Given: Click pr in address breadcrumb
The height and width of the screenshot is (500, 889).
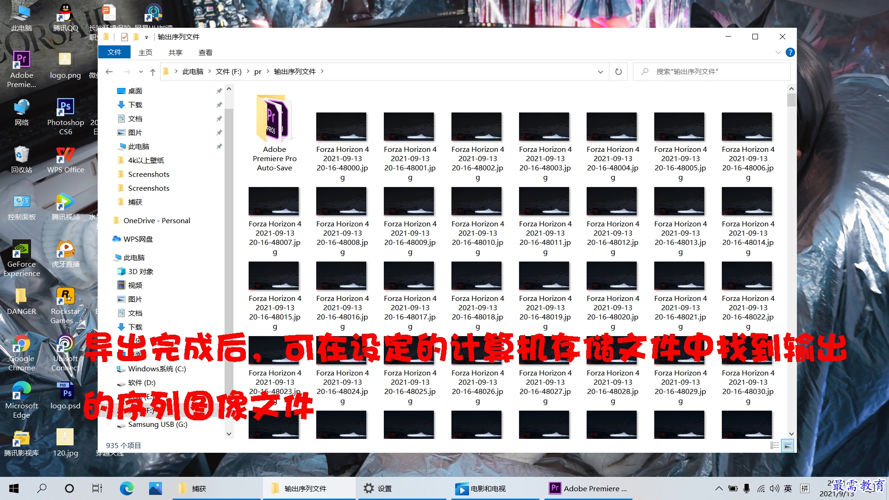Looking at the screenshot, I should point(258,72).
